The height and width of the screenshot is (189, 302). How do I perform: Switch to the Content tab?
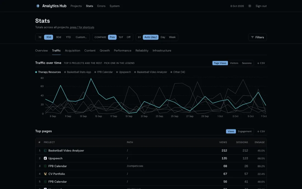click(x=90, y=51)
